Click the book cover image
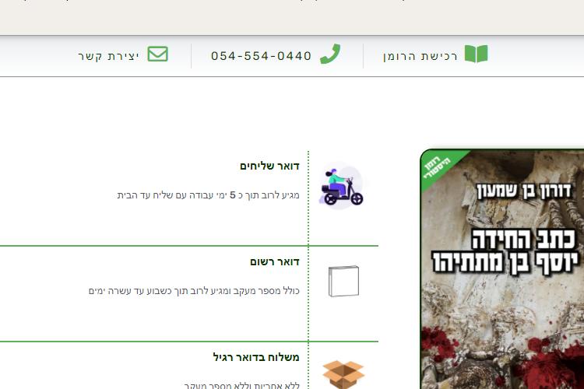This screenshot has width=584, height=389. (502, 268)
